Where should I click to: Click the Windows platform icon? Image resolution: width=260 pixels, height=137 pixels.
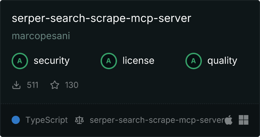[x=244, y=120]
